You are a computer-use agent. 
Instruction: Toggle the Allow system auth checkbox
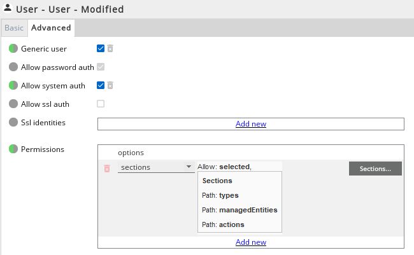pyautogui.click(x=101, y=85)
